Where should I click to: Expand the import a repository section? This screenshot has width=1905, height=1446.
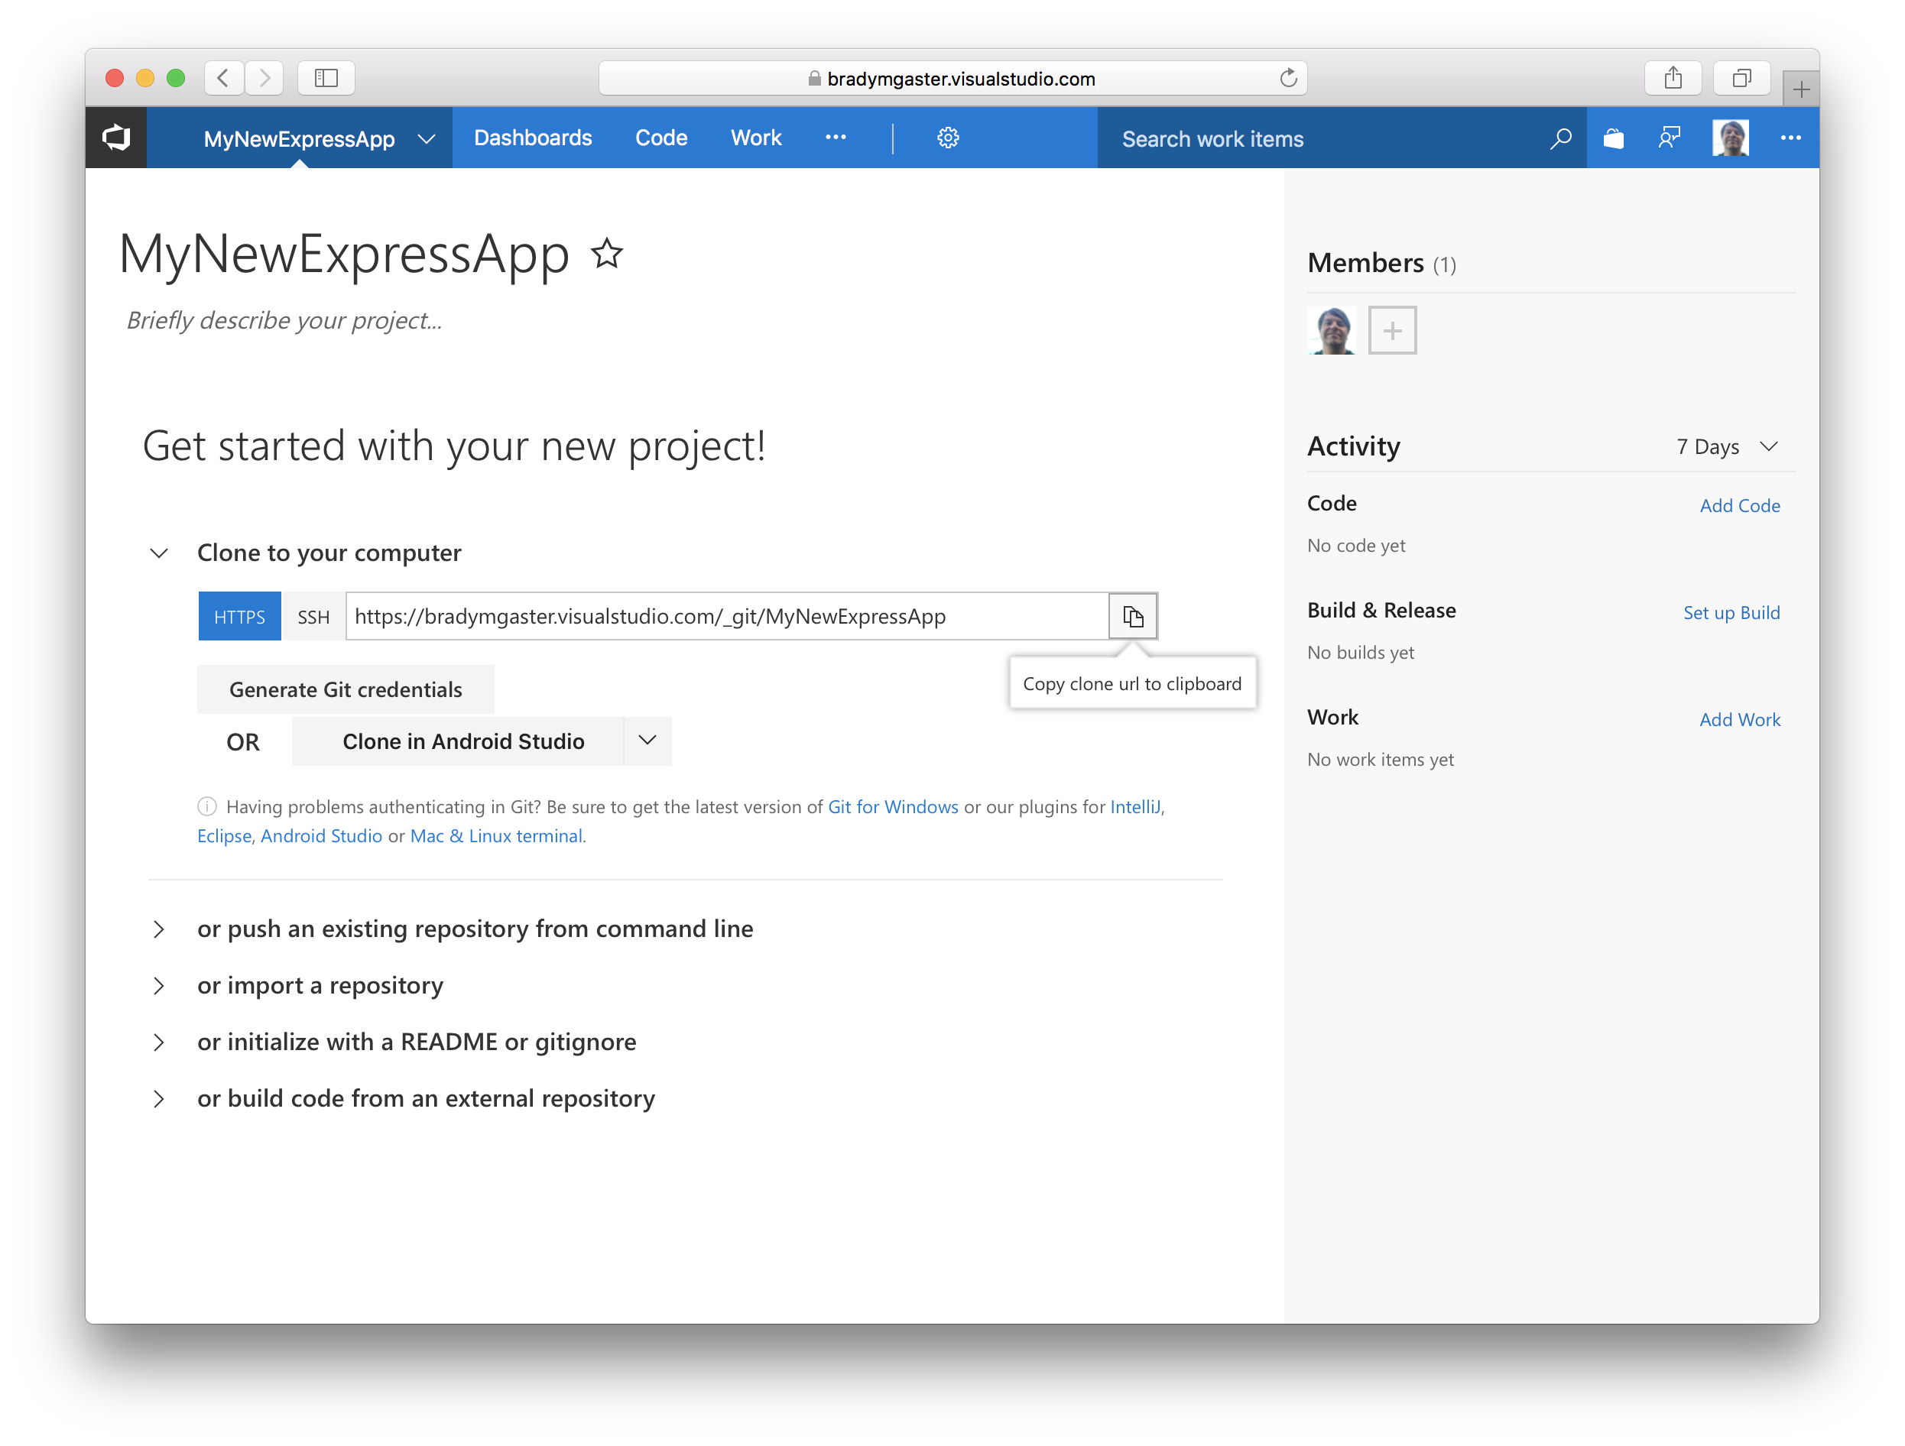click(x=159, y=985)
